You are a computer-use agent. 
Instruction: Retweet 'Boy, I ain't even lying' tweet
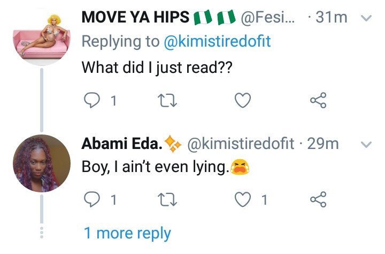167,199
